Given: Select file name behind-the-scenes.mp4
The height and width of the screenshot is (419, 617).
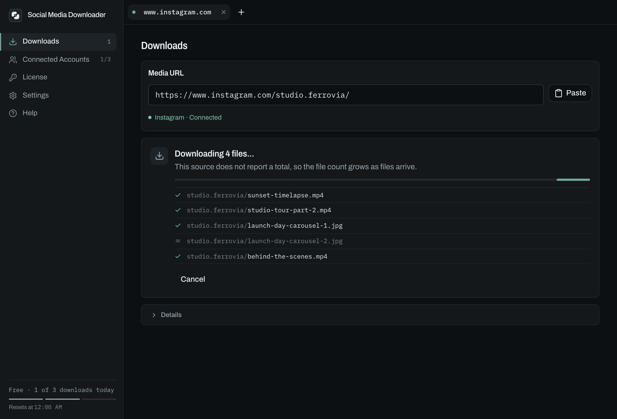Looking at the screenshot, I should point(287,256).
